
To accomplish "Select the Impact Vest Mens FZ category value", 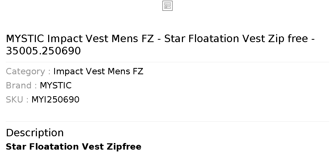I will point(98,71).
